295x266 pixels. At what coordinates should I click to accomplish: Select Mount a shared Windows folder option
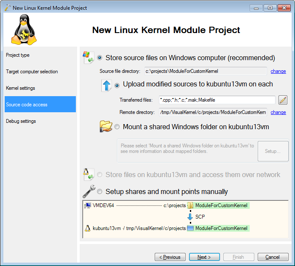(117, 127)
